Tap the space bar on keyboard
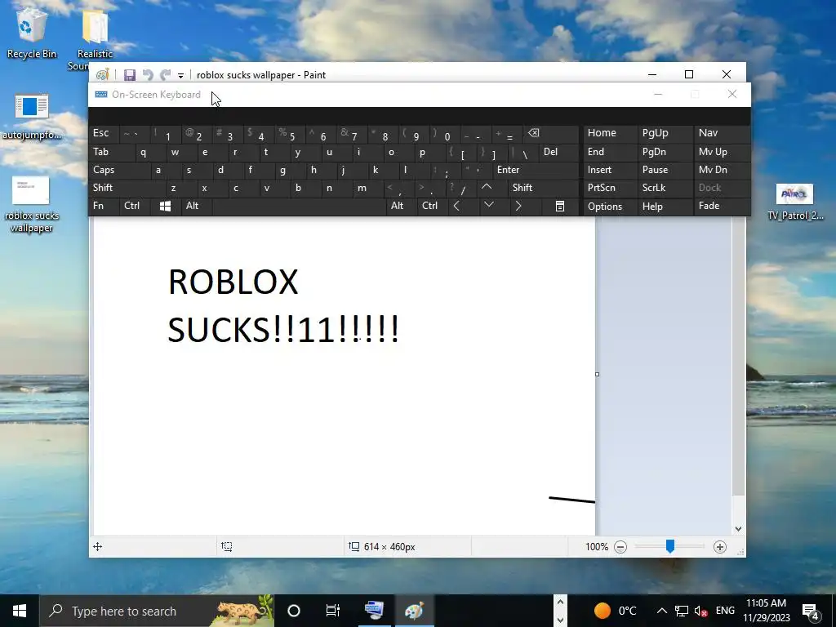Screen dimensions: 836x627 tap(299, 207)
